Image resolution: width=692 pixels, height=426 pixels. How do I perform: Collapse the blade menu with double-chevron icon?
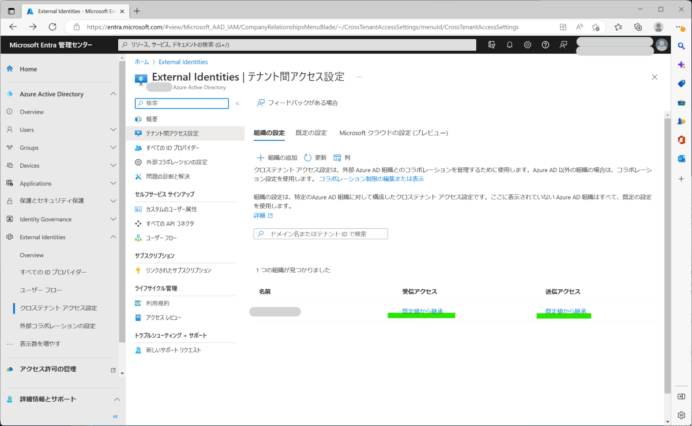tap(238, 103)
